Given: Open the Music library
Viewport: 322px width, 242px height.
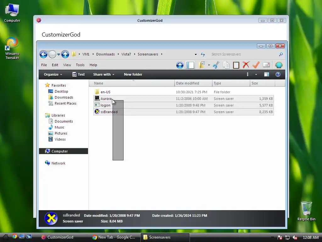Looking at the screenshot, I should (56, 127).
